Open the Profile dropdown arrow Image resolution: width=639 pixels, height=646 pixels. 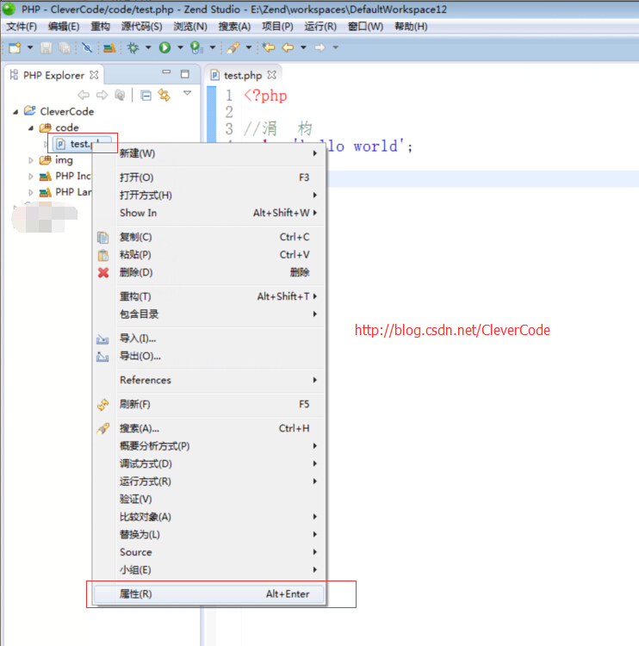click(x=213, y=47)
